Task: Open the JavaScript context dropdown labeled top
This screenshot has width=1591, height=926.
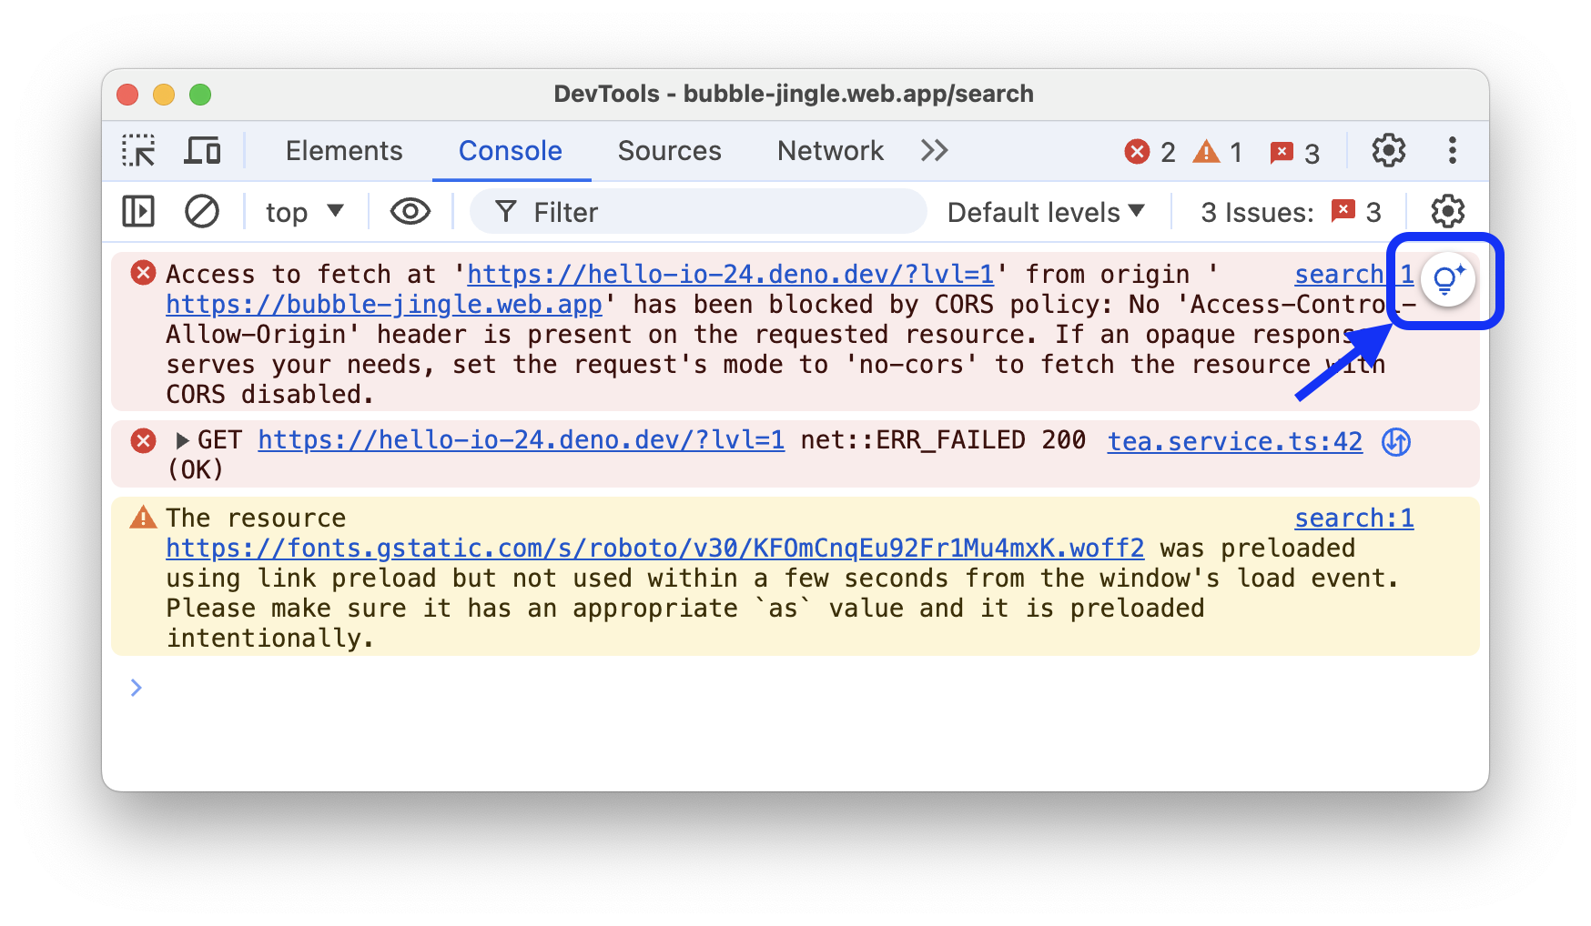Action: pyautogui.click(x=302, y=211)
